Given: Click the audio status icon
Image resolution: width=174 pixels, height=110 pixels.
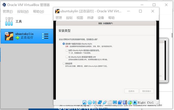Looking at the screenshot, I should pos(95,103).
